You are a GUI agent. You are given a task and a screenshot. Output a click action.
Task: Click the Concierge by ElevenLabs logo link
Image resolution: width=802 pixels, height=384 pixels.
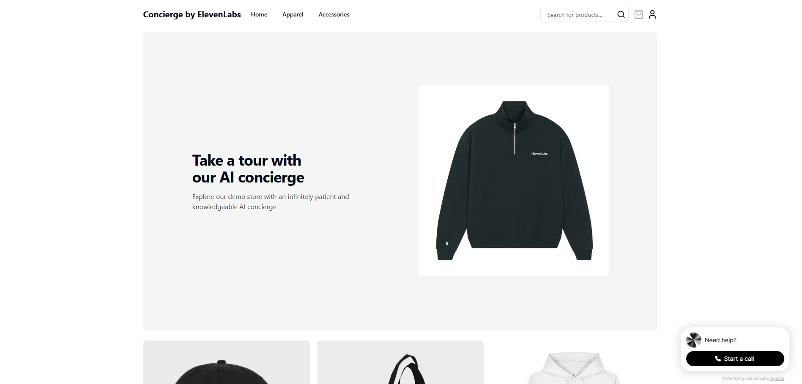click(192, 14)
